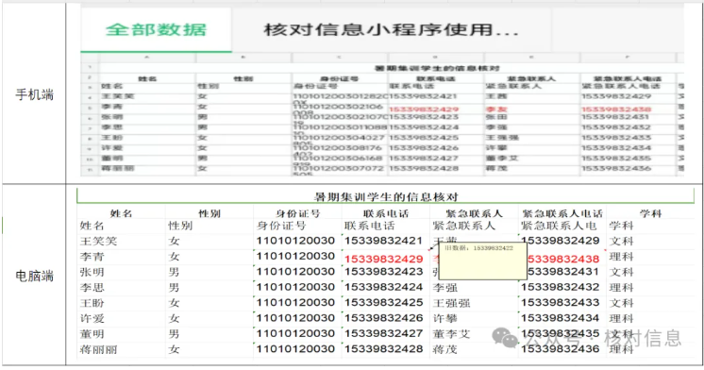Open the 核对信息小程序使用... tab

[391, 29]
